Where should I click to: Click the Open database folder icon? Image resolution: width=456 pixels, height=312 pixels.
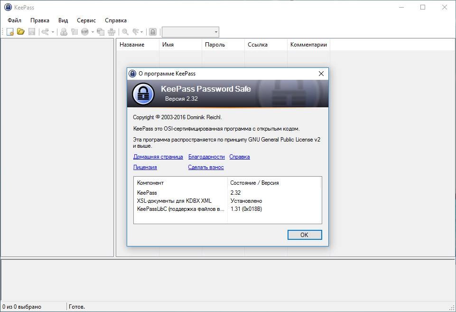[20, 31]
